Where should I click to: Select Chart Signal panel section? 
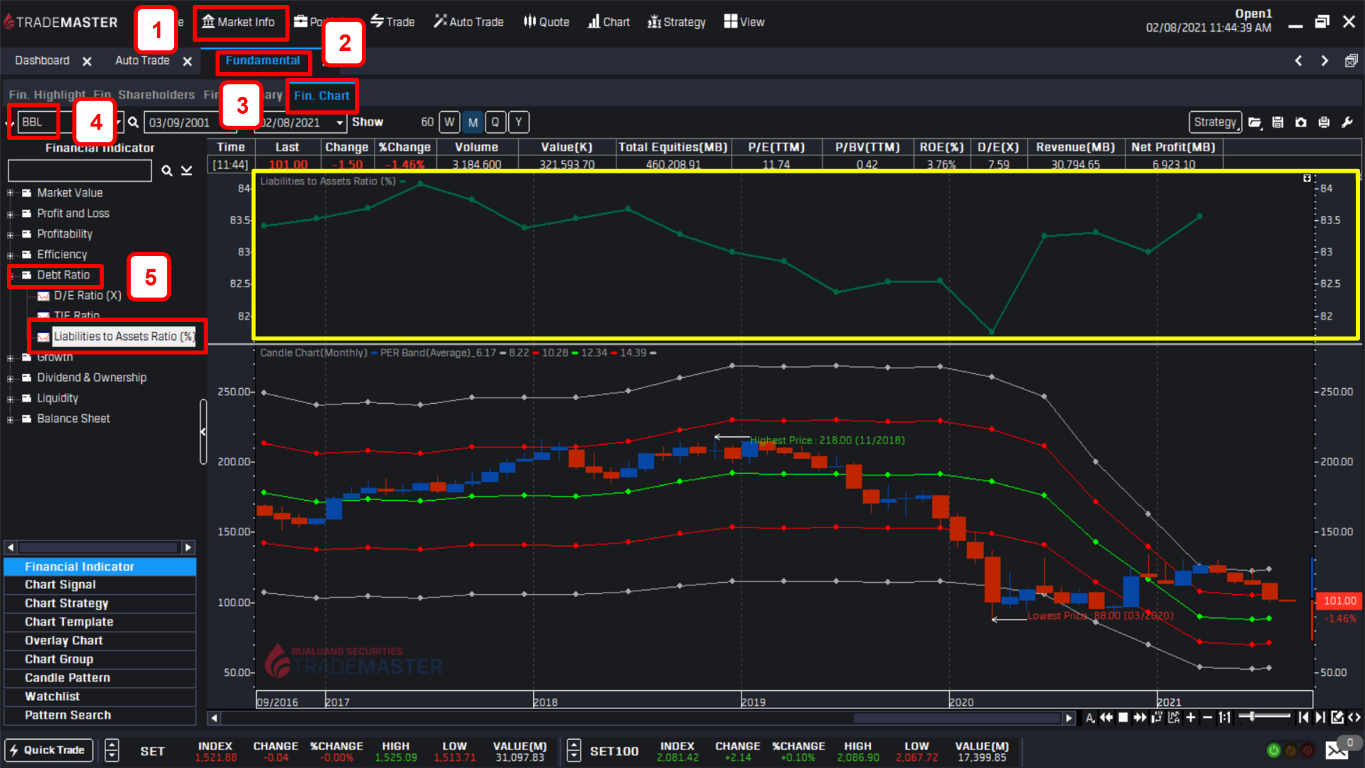click(100, 585)
